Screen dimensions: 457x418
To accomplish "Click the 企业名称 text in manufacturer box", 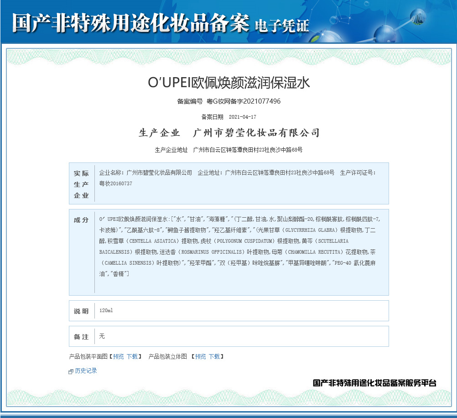I will click(x=112, y=172).
